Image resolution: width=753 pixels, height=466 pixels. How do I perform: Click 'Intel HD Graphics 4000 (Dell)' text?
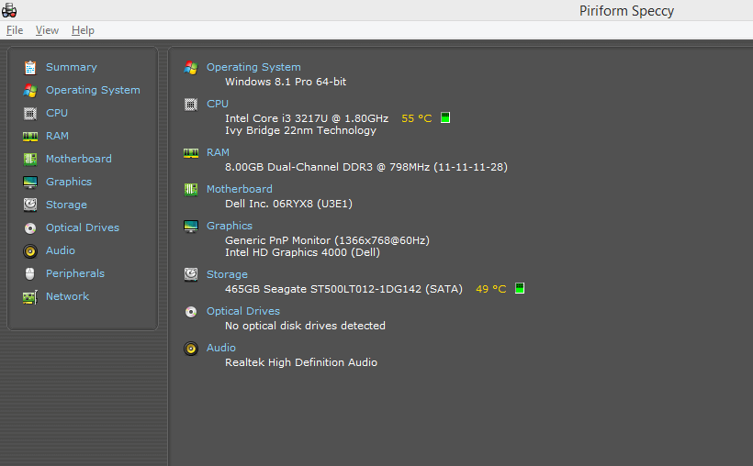click(x=302, y=252)
